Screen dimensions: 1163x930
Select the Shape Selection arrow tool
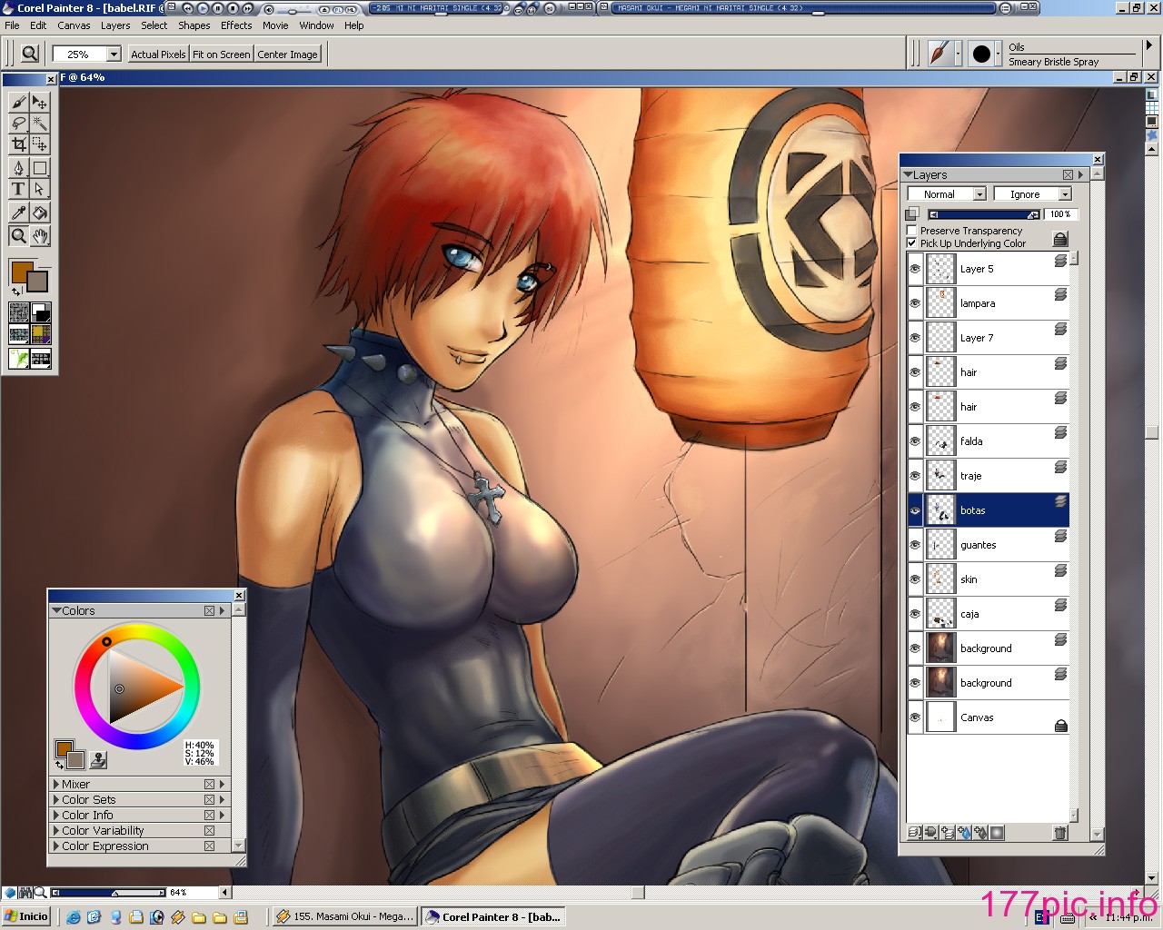[40, 189]
